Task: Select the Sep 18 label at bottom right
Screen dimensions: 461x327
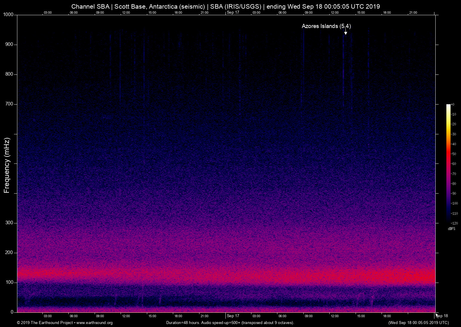Action: click(442, 316)
